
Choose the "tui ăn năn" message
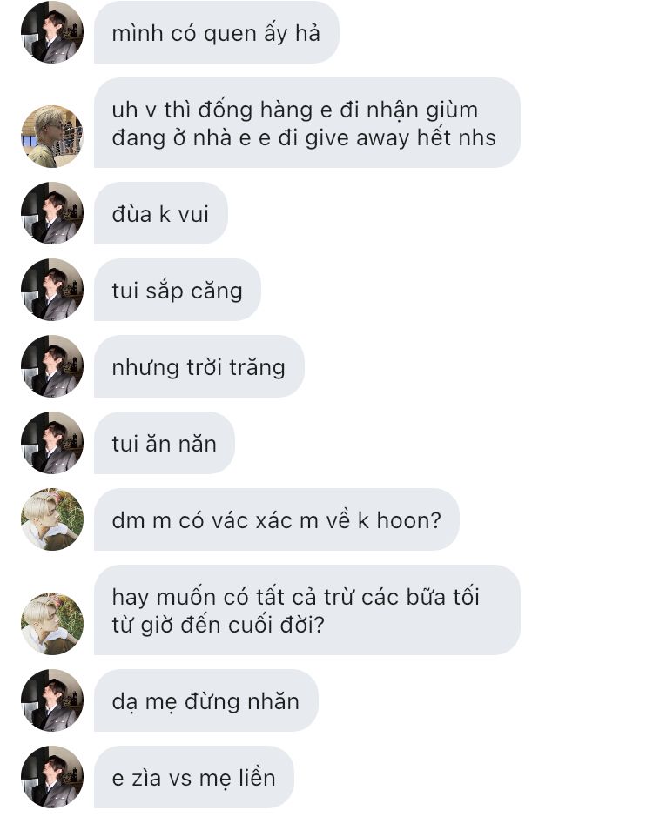[x=165, y=443]
